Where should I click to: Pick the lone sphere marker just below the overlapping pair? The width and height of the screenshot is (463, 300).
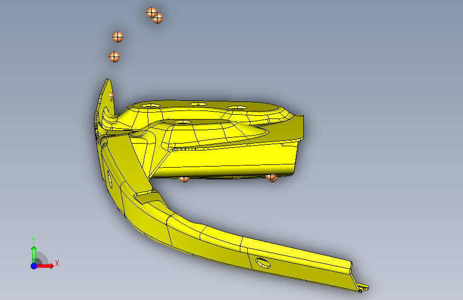[117, 37]
